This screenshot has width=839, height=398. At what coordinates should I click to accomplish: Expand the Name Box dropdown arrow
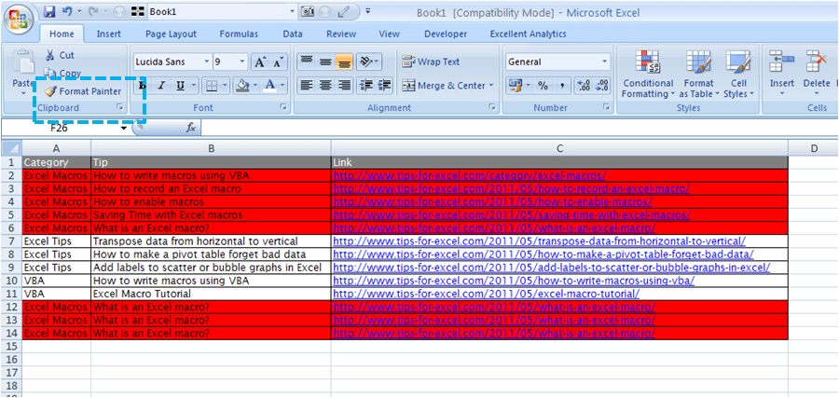coord(124,129)
